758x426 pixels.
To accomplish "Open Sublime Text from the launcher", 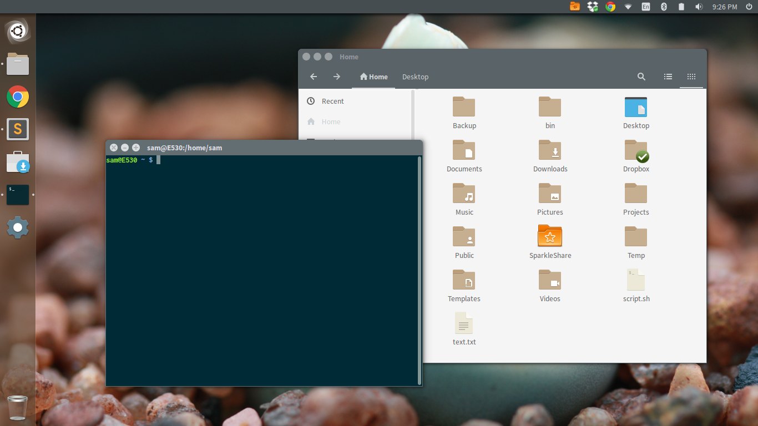I will [18, 129].
